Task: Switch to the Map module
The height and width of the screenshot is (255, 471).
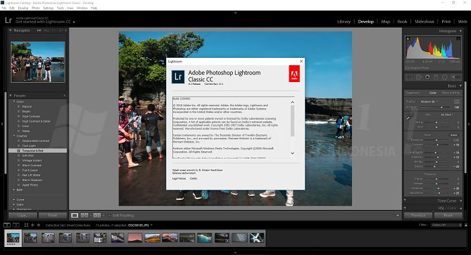Action: (386, 22)
